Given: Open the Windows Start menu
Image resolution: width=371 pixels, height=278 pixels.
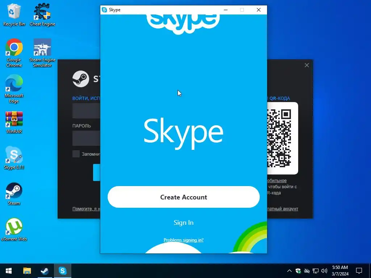Looking at the screenshot, I should coord(9,271).
